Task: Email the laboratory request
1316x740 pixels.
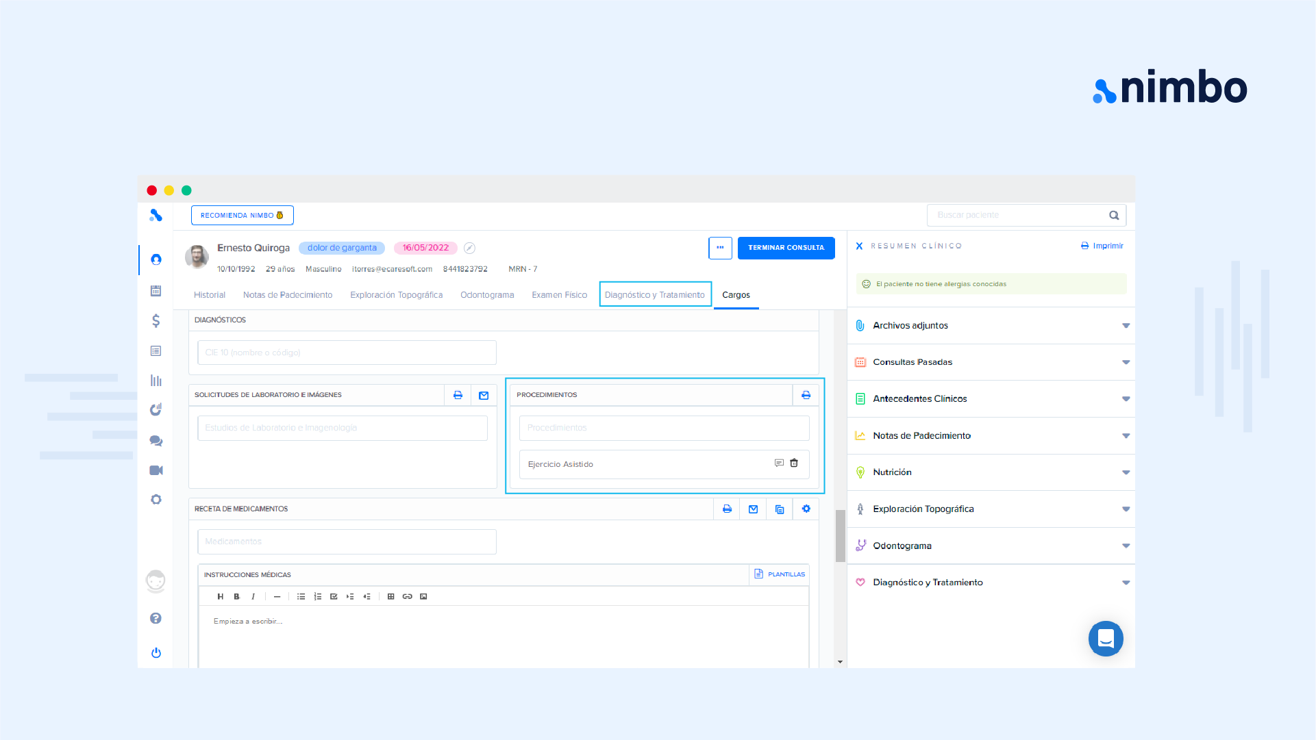Action: tap(484, 395)
